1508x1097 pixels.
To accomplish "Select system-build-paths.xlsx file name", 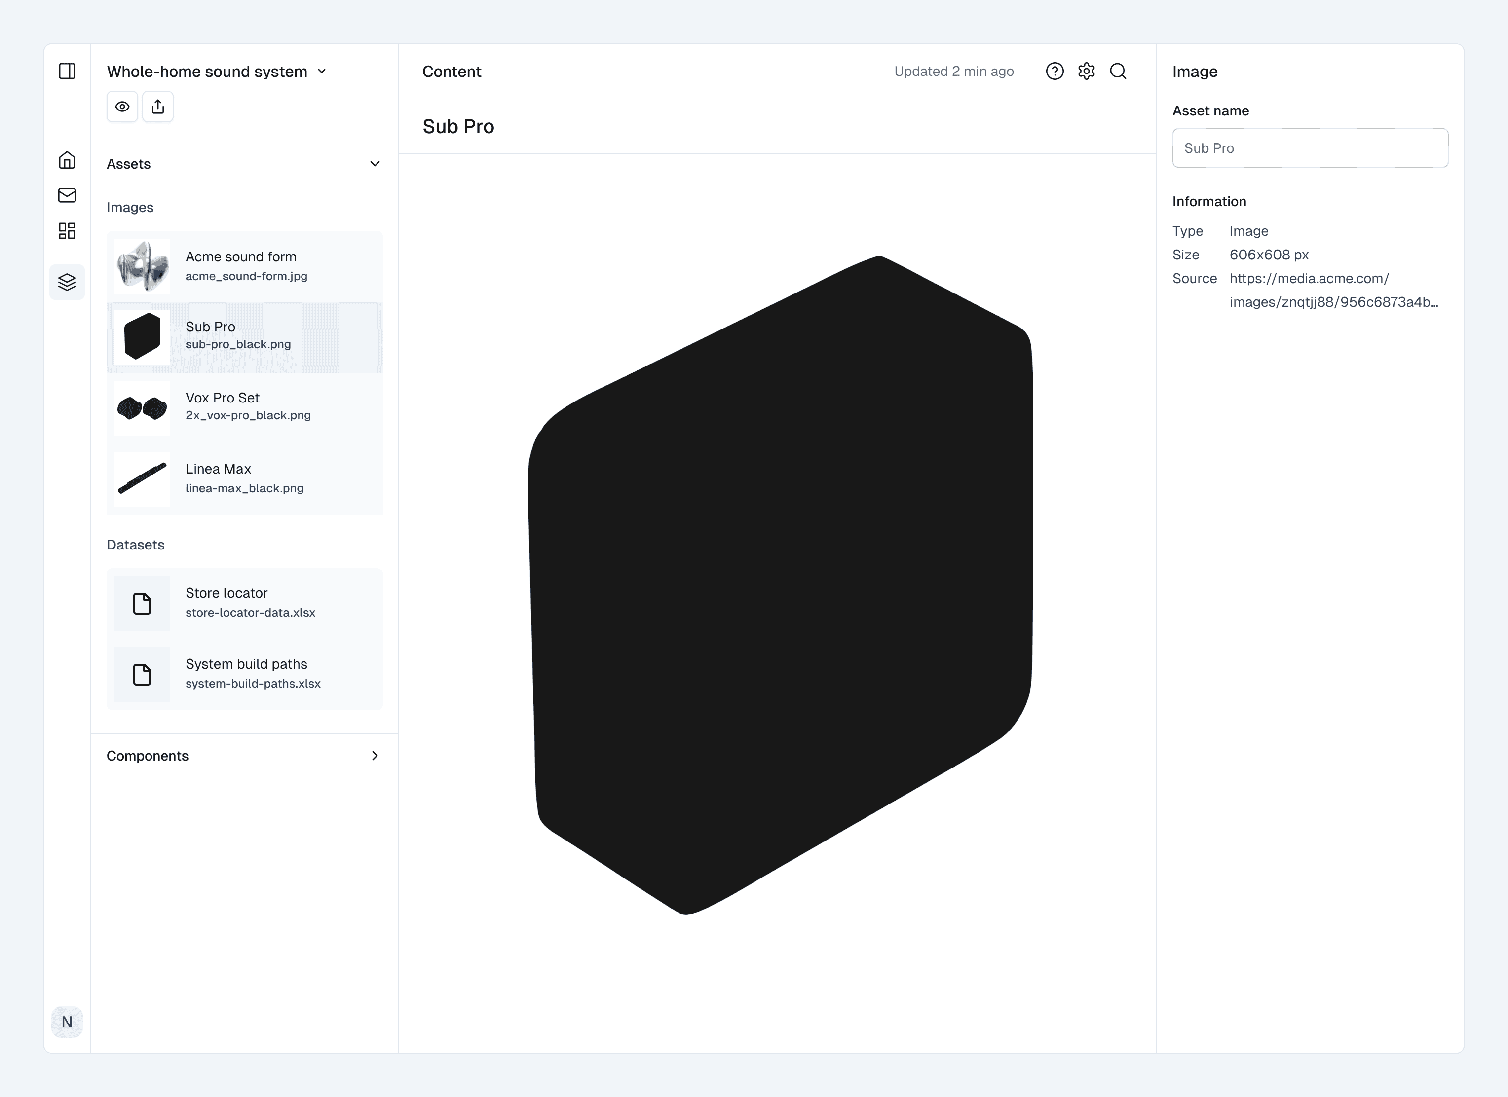I will 253,684.
